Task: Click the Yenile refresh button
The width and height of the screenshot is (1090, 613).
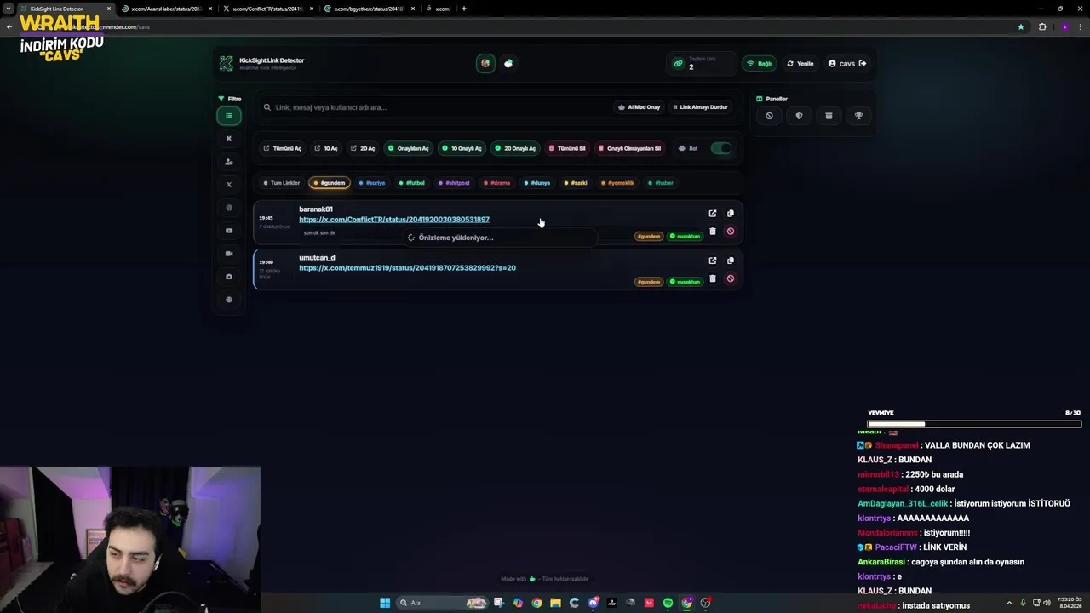Action: pyautogui.click(x=800, y=64)
